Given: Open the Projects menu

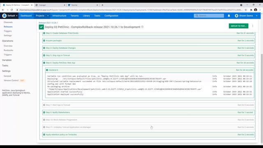Looking at the screenshot, I should (x=40, y=16).
